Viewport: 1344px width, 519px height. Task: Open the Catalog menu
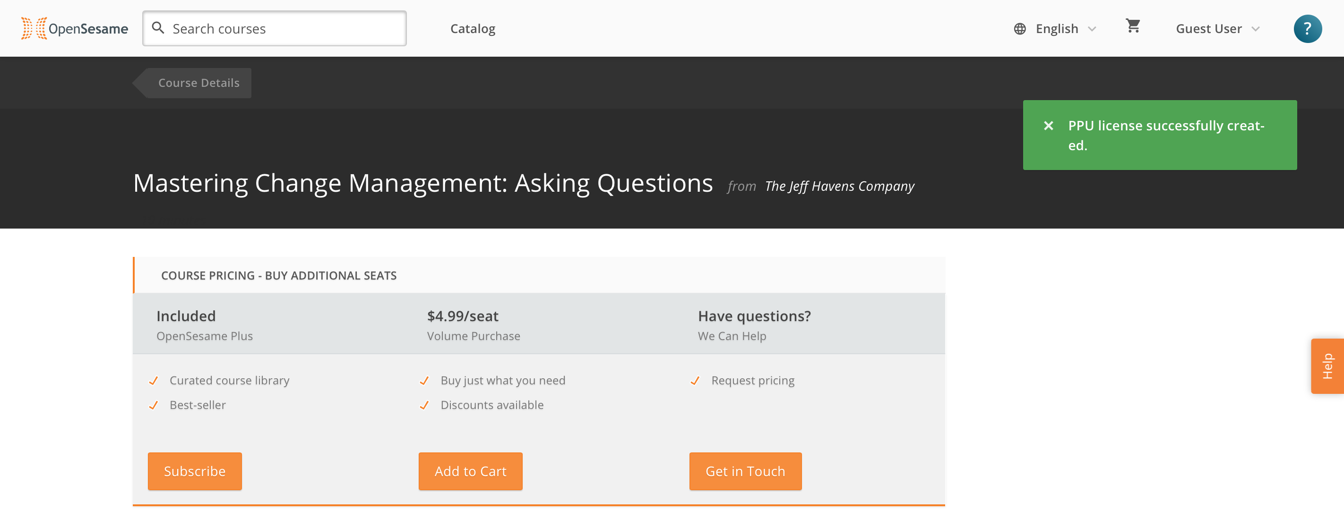click(x=473, y=29)
